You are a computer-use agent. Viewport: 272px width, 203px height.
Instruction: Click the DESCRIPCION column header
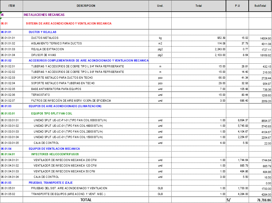click(86, 6)
